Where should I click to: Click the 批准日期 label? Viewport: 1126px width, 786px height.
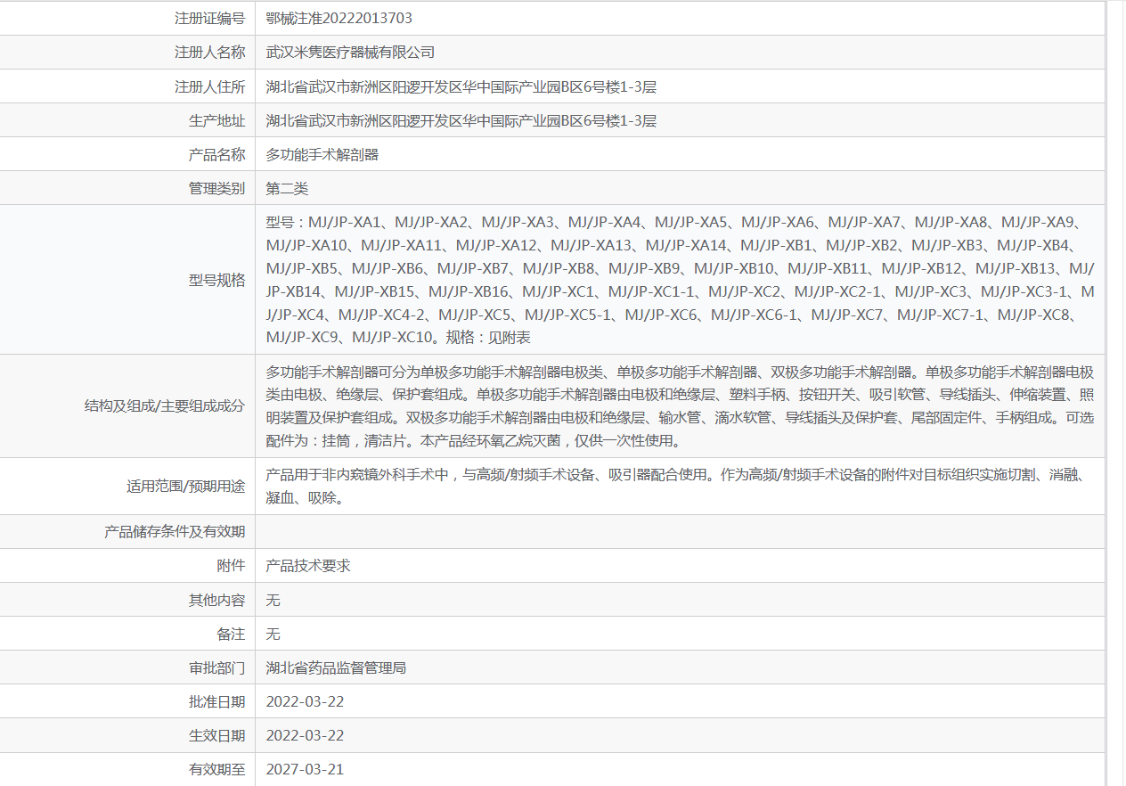click(x=216, y=701)
